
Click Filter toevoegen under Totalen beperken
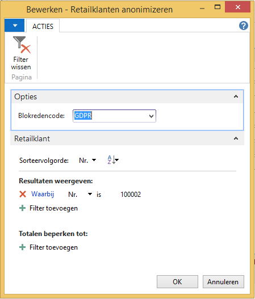(x=53, y=247)
